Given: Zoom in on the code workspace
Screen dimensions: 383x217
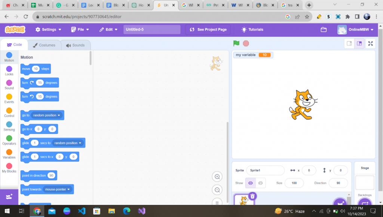Looking at the screenshot, I should tap(217, 177).
